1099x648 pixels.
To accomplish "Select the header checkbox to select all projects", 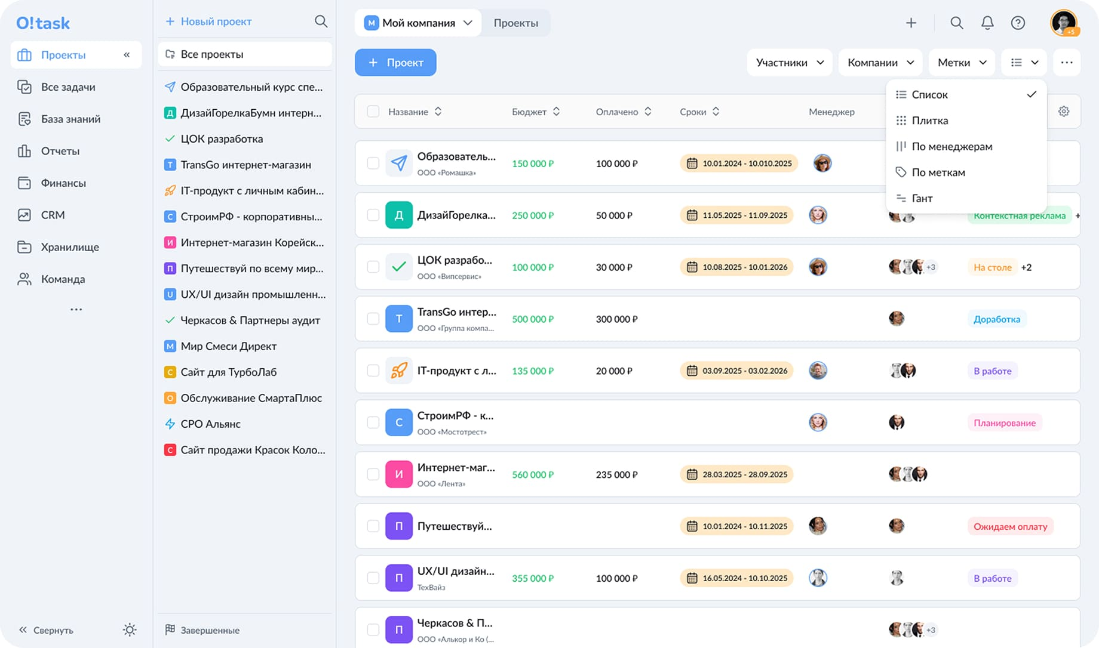I will (x=373, y=112).
